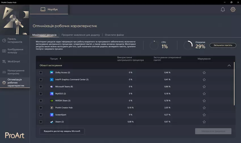Tick the Microsoft Teams checkbox

point(41,86)
